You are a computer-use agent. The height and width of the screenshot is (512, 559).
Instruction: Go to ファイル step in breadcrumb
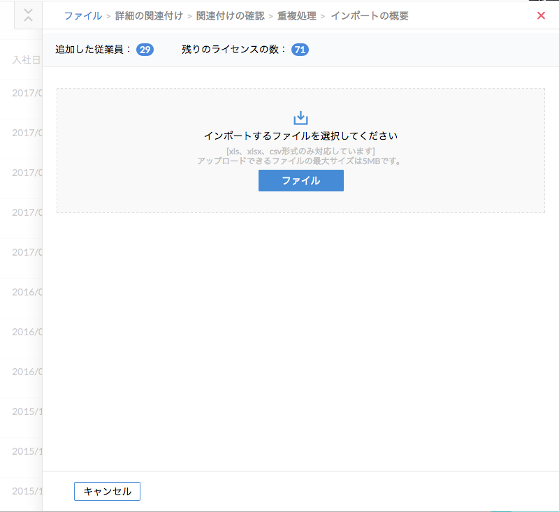[82, 15]
